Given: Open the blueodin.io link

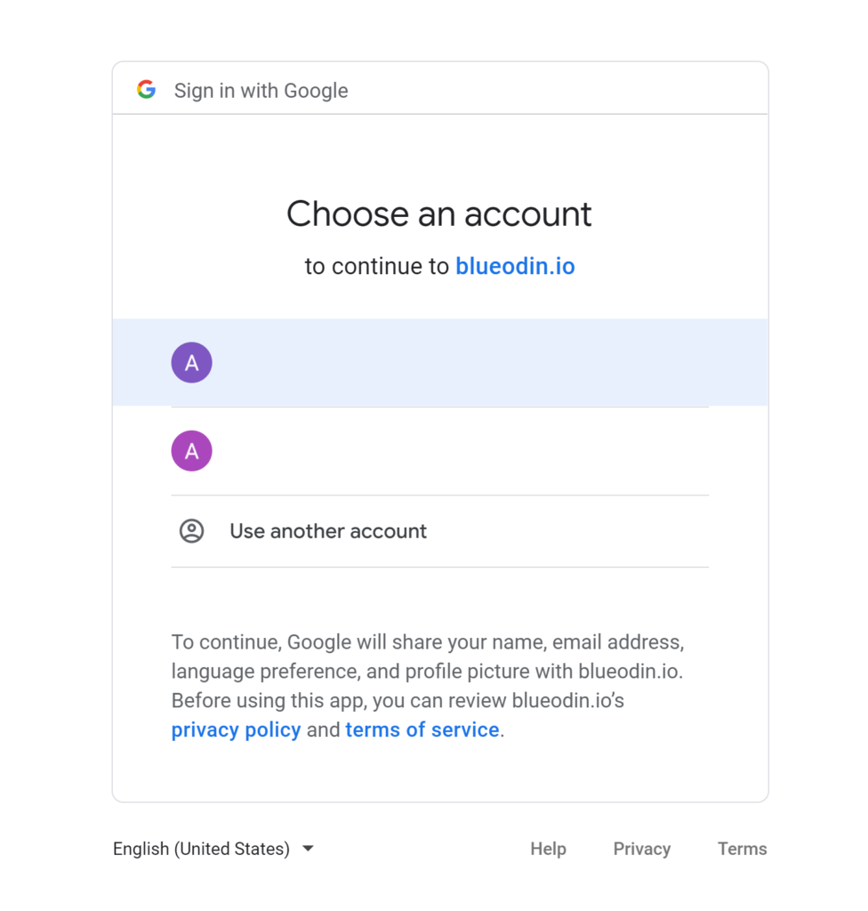Looking at the screenshot, I should [515, 265].
